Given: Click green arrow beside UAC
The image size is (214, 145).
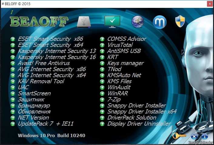Looking at the screenshot, I should pyautogui.click(x=13, y=87).
